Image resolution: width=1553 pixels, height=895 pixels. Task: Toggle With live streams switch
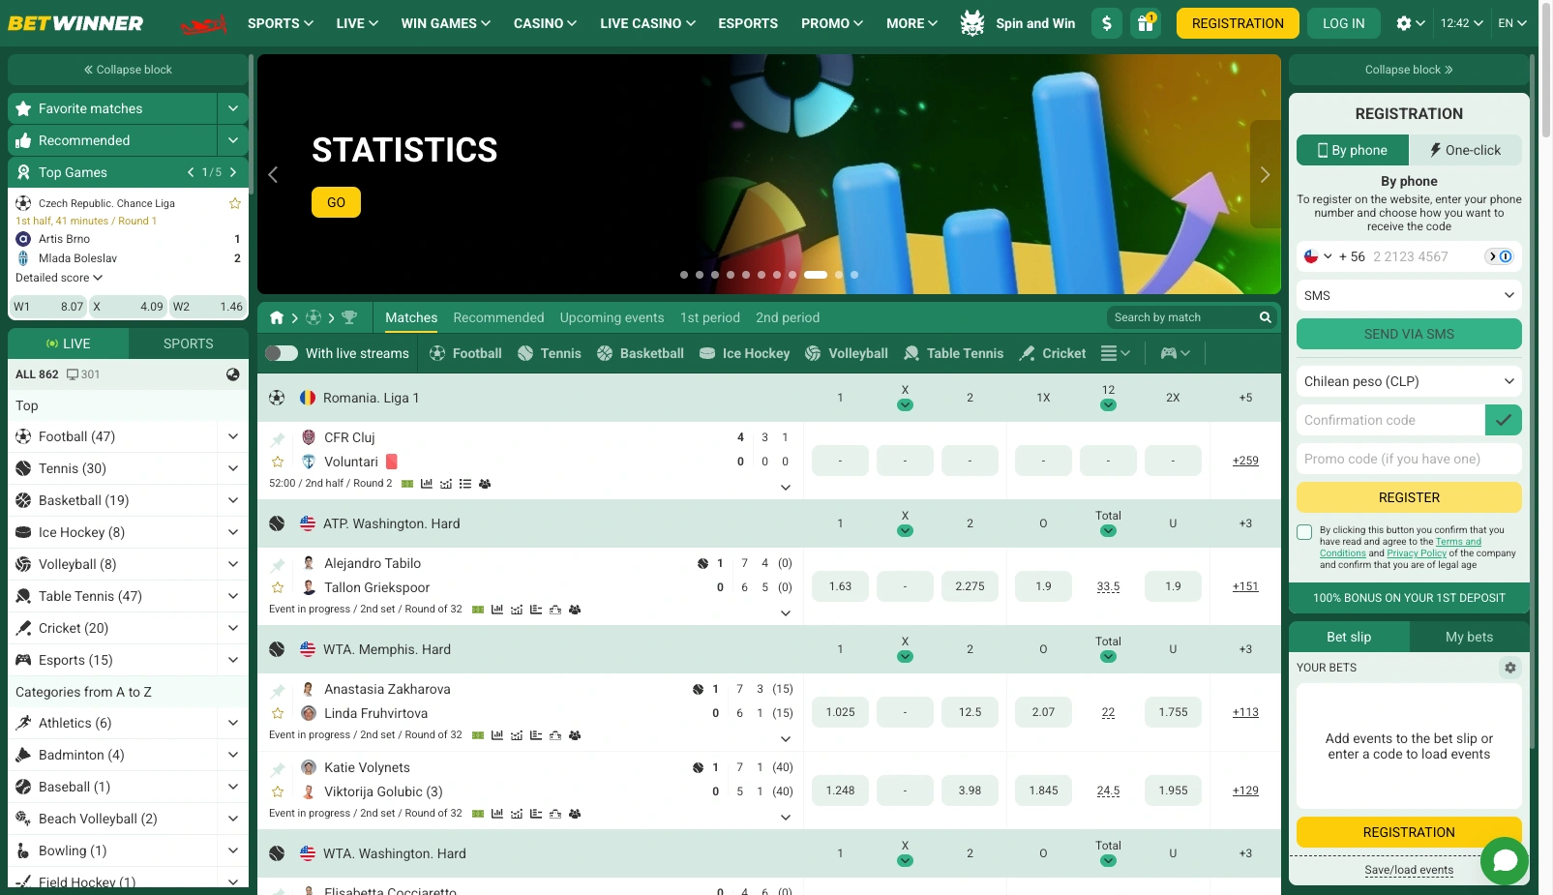tap(282, 353)
